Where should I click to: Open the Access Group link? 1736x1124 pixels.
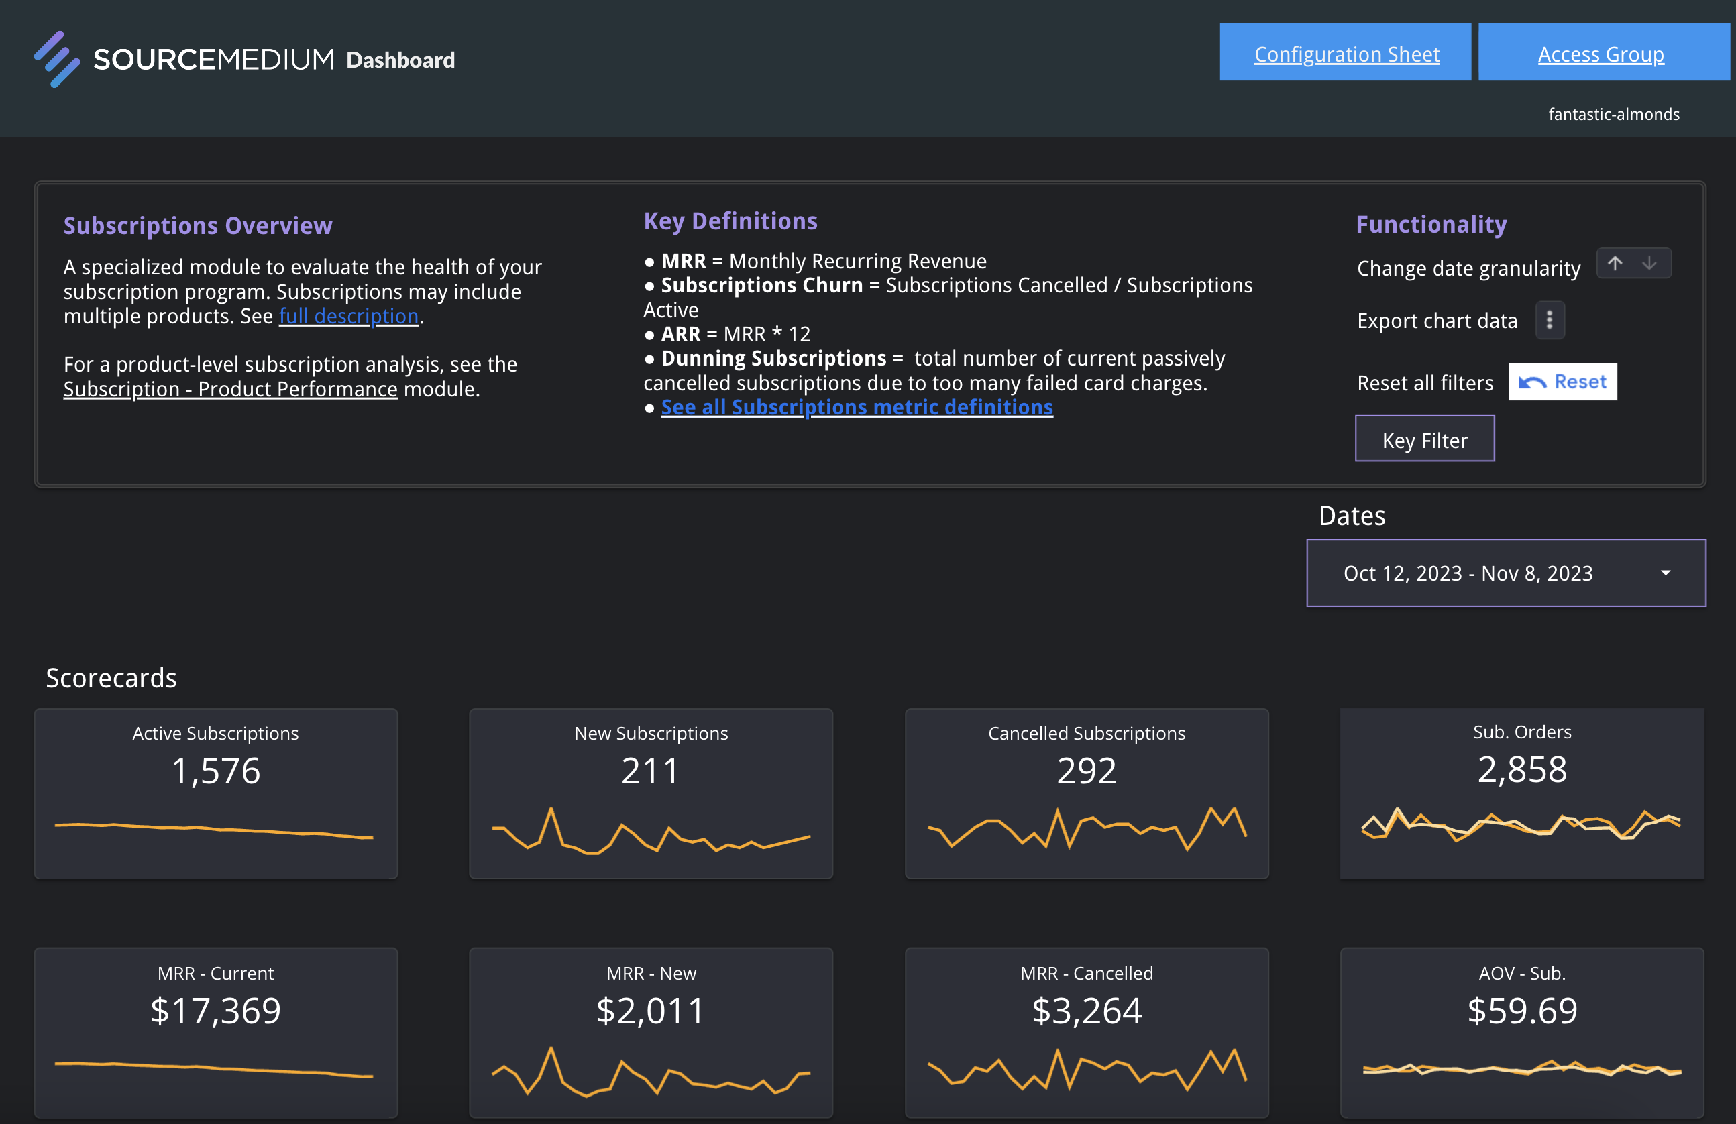pos(1601,54)
